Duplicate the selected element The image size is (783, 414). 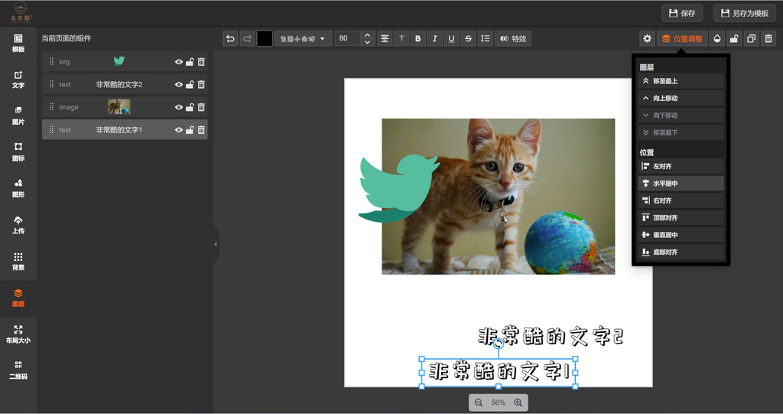tap(751, 38)
